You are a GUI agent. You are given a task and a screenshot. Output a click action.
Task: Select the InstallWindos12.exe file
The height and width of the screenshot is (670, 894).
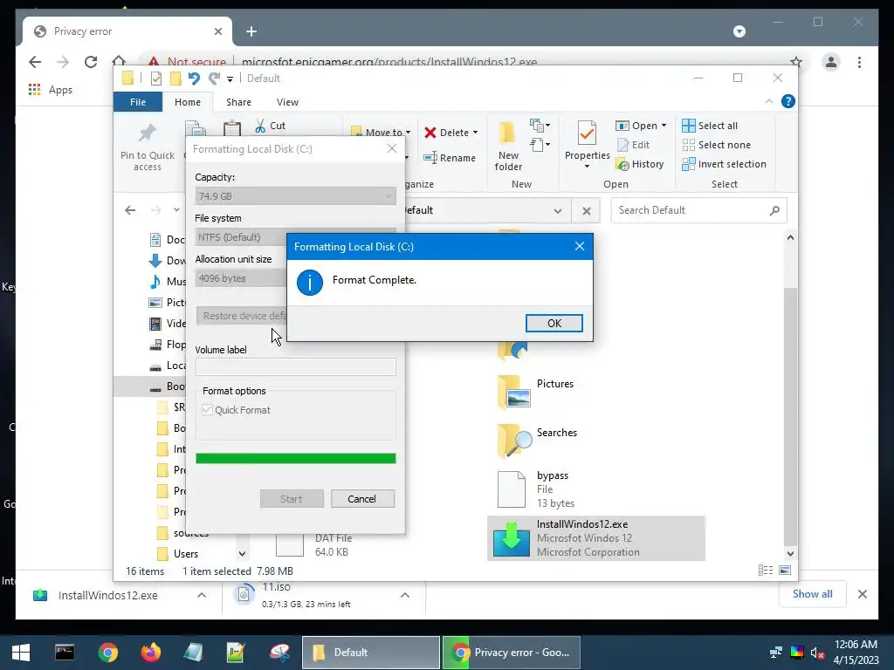pos(595,537)
